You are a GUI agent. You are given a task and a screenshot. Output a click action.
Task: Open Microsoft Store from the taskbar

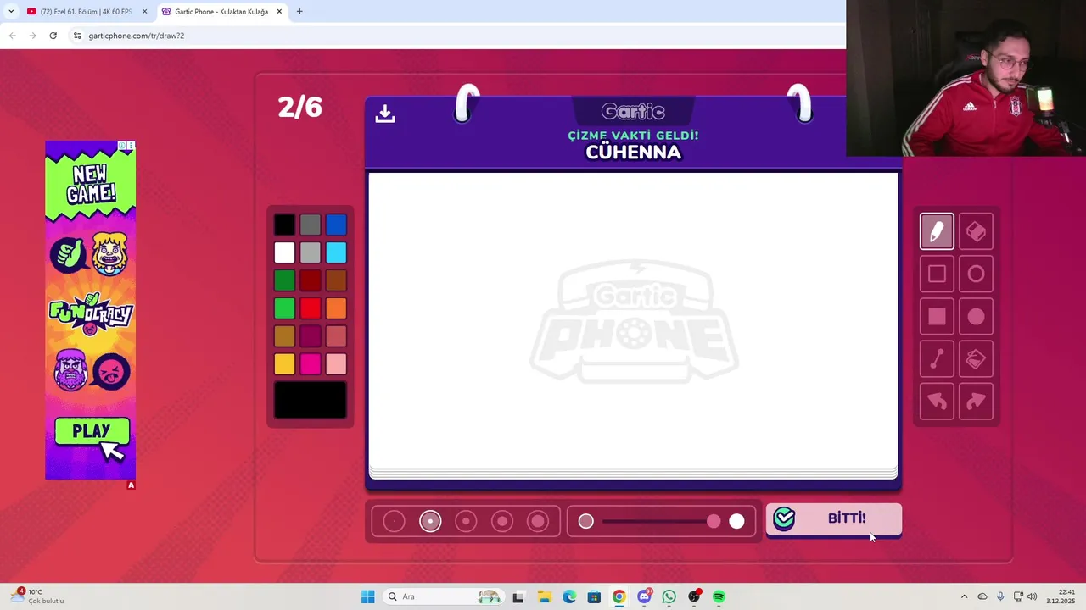pyautogui.click(x=594, y=596)
